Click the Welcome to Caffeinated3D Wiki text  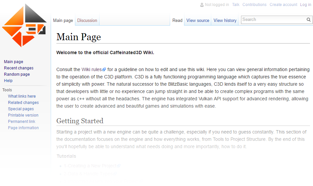click(105, 52)
